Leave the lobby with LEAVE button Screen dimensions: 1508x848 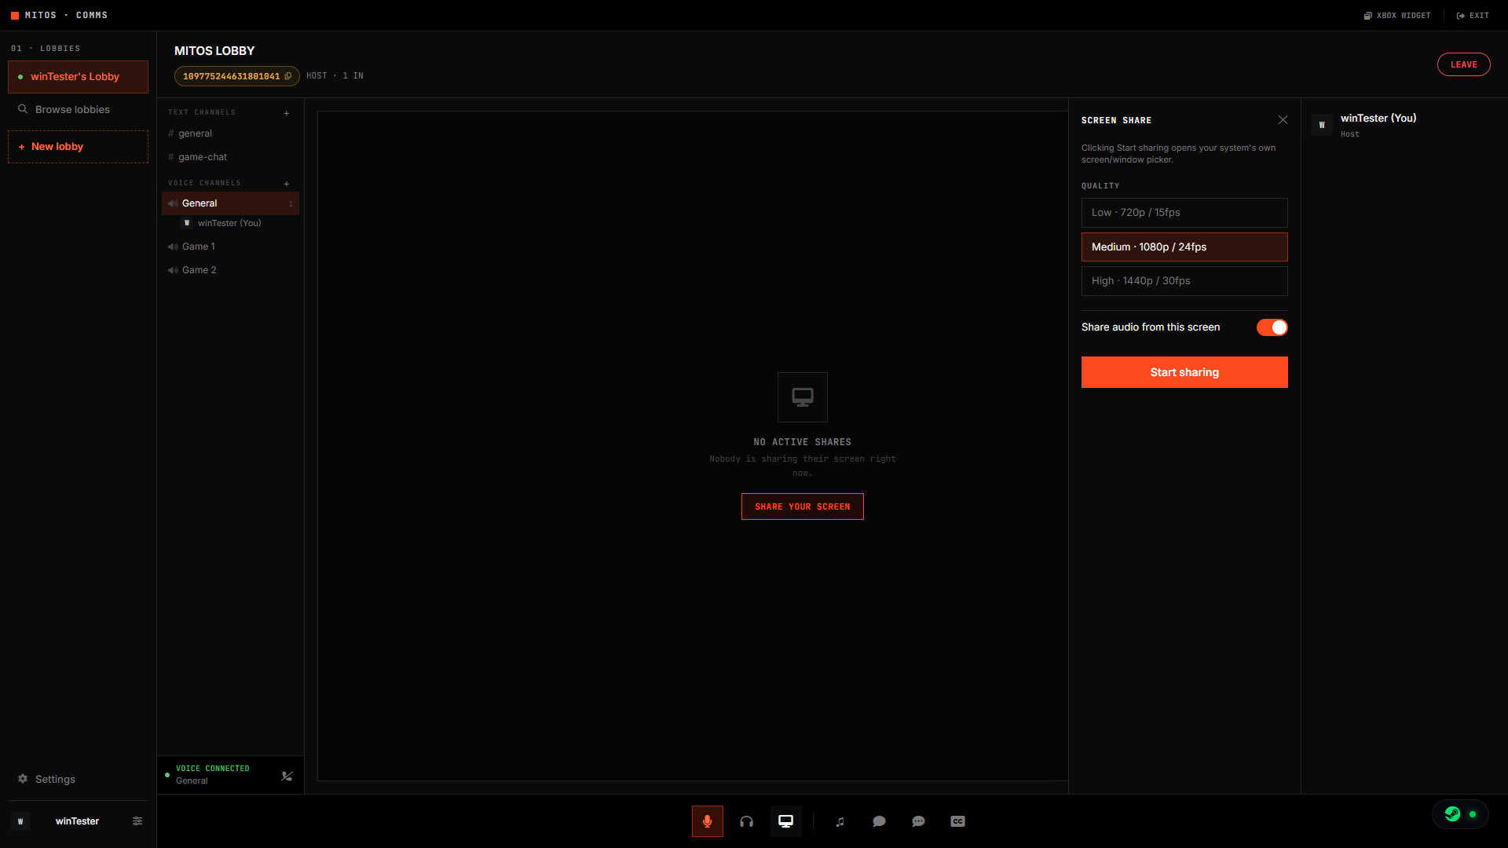(1463, 64)
